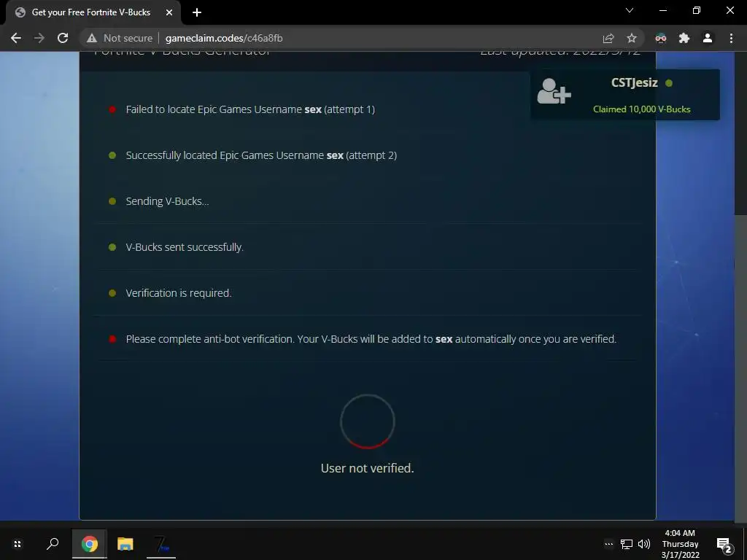The image size is (747, 560).
Task: Close the Fortnite V-Bucks tab
Action: pos(169,12)
